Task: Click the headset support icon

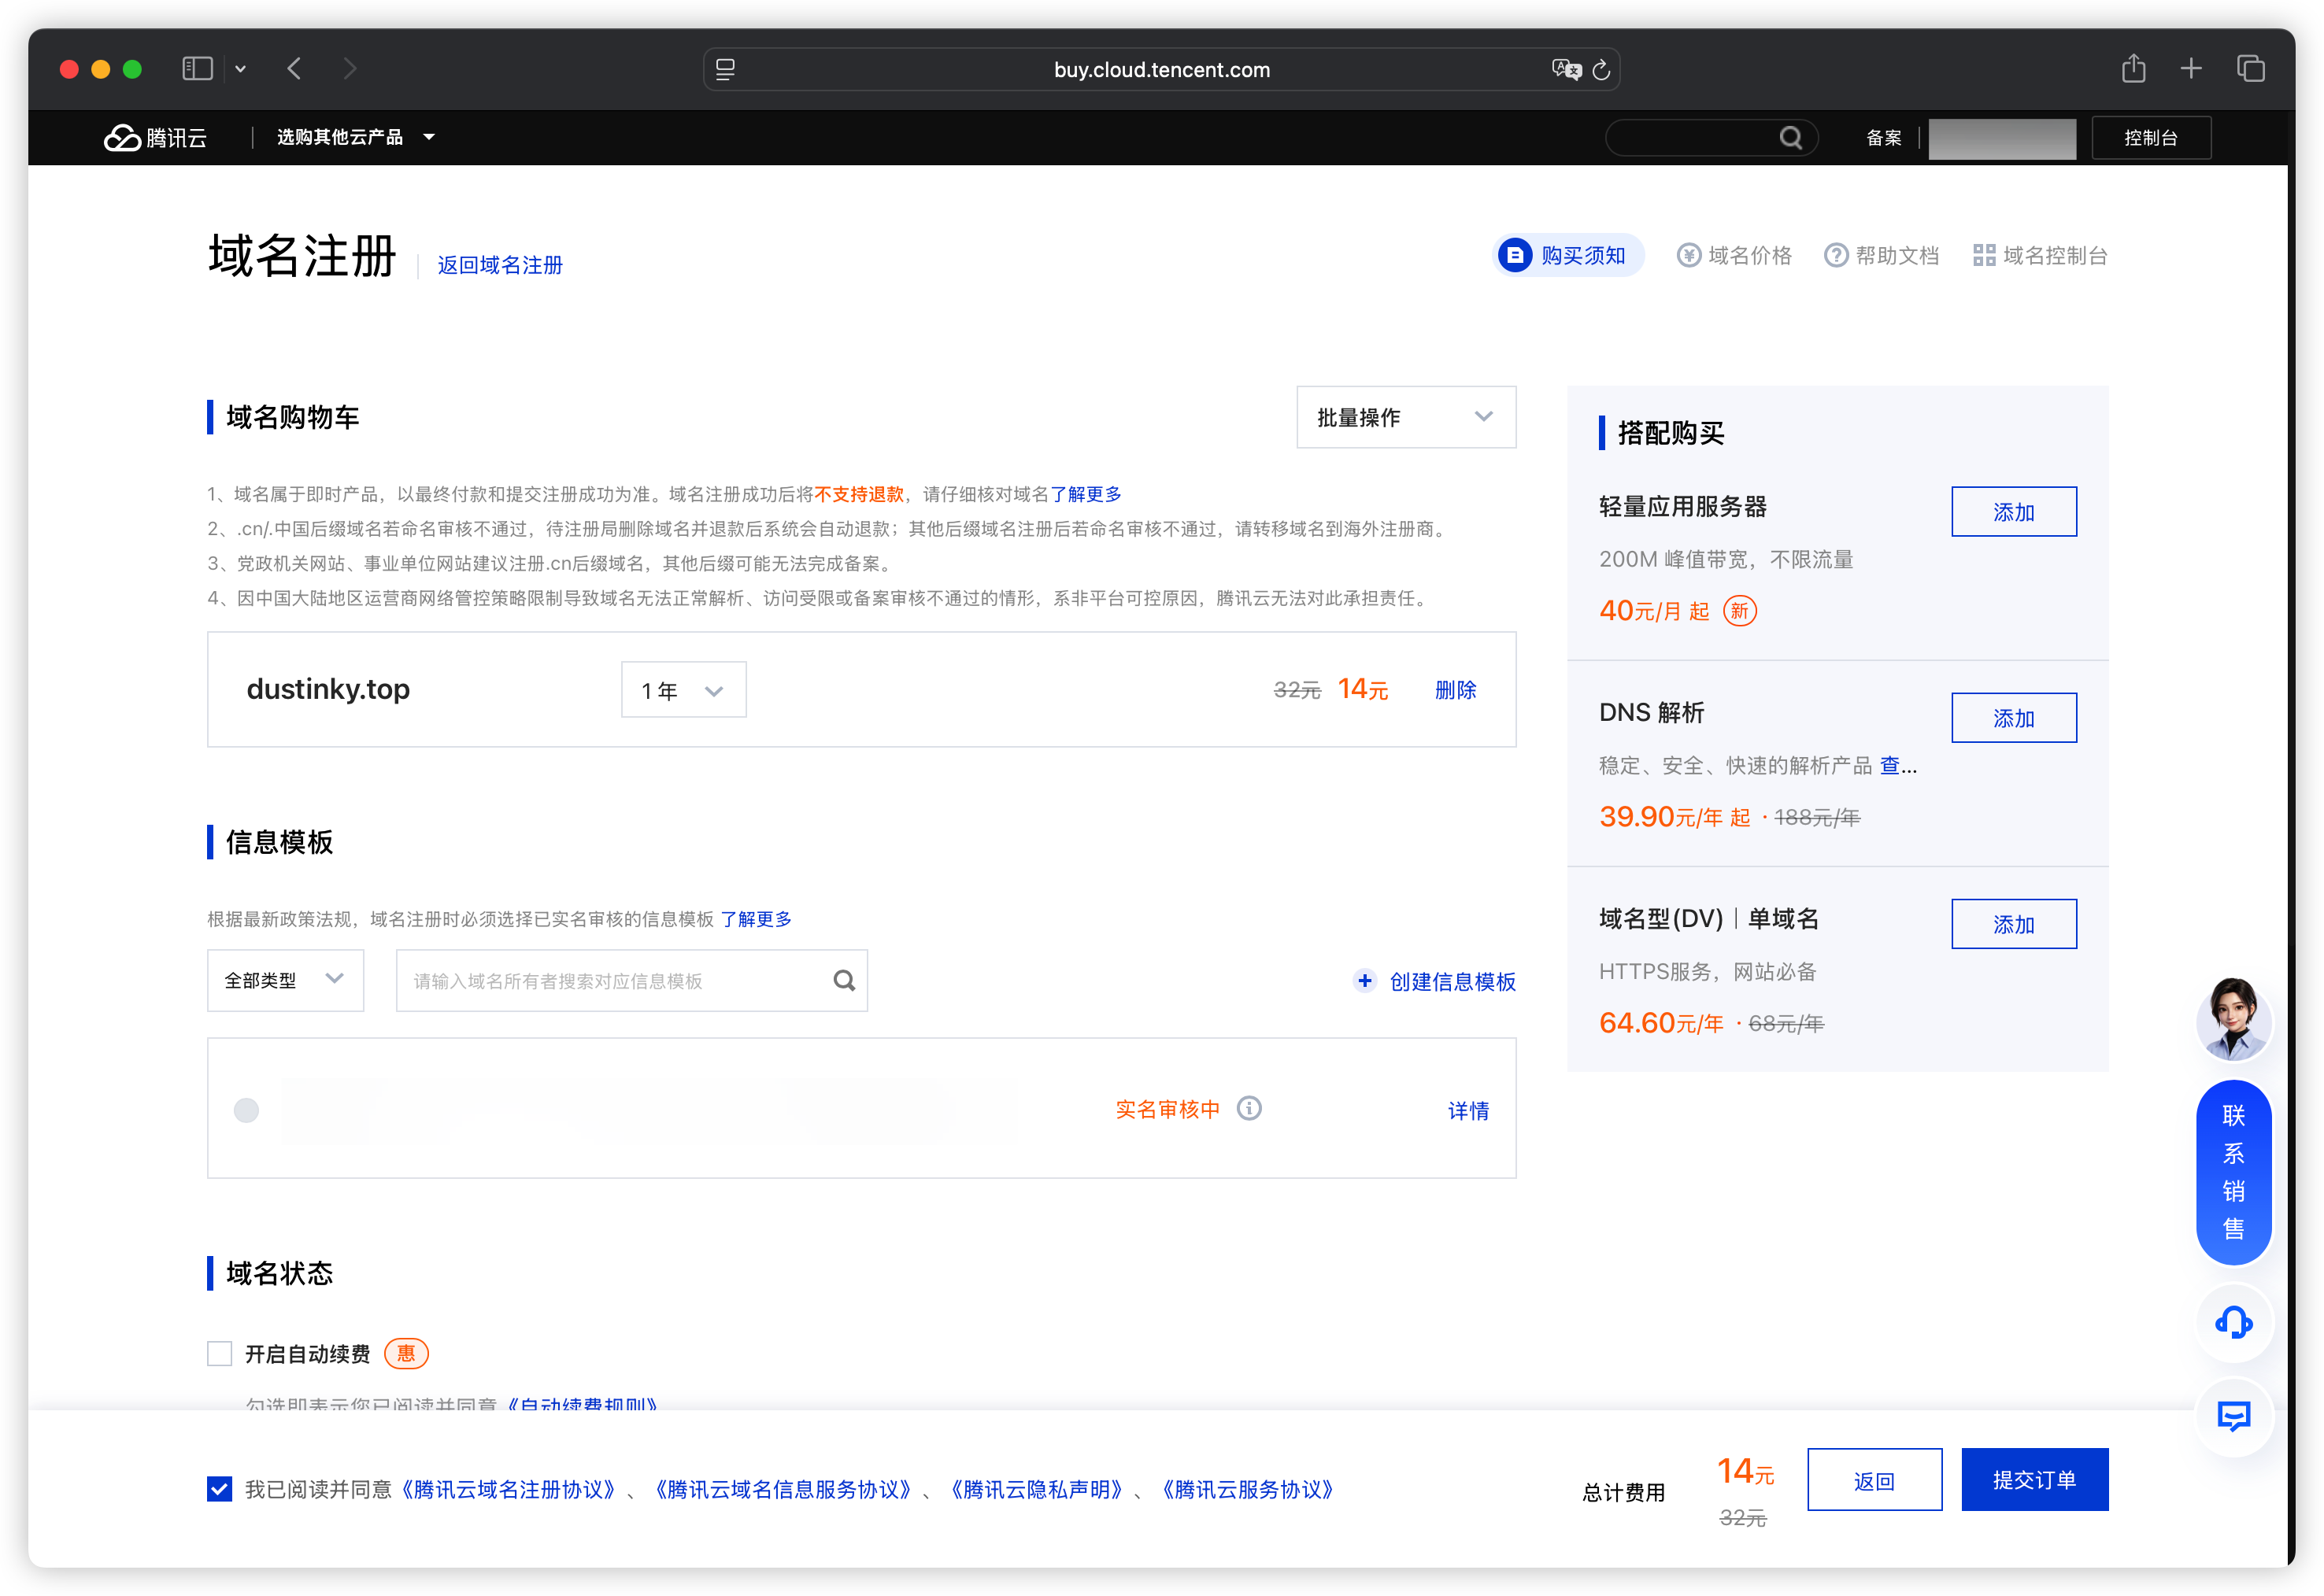Action: pos(2233,1323)
